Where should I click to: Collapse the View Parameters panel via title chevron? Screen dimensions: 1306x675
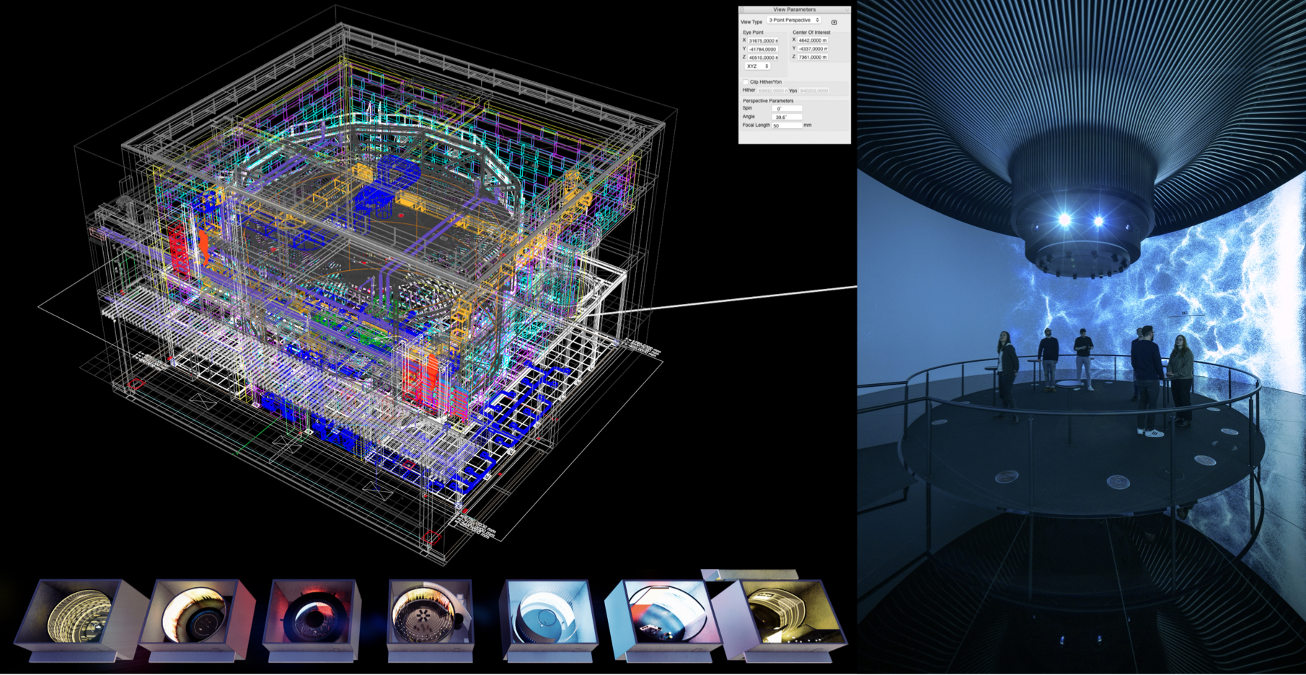(847, 9)
